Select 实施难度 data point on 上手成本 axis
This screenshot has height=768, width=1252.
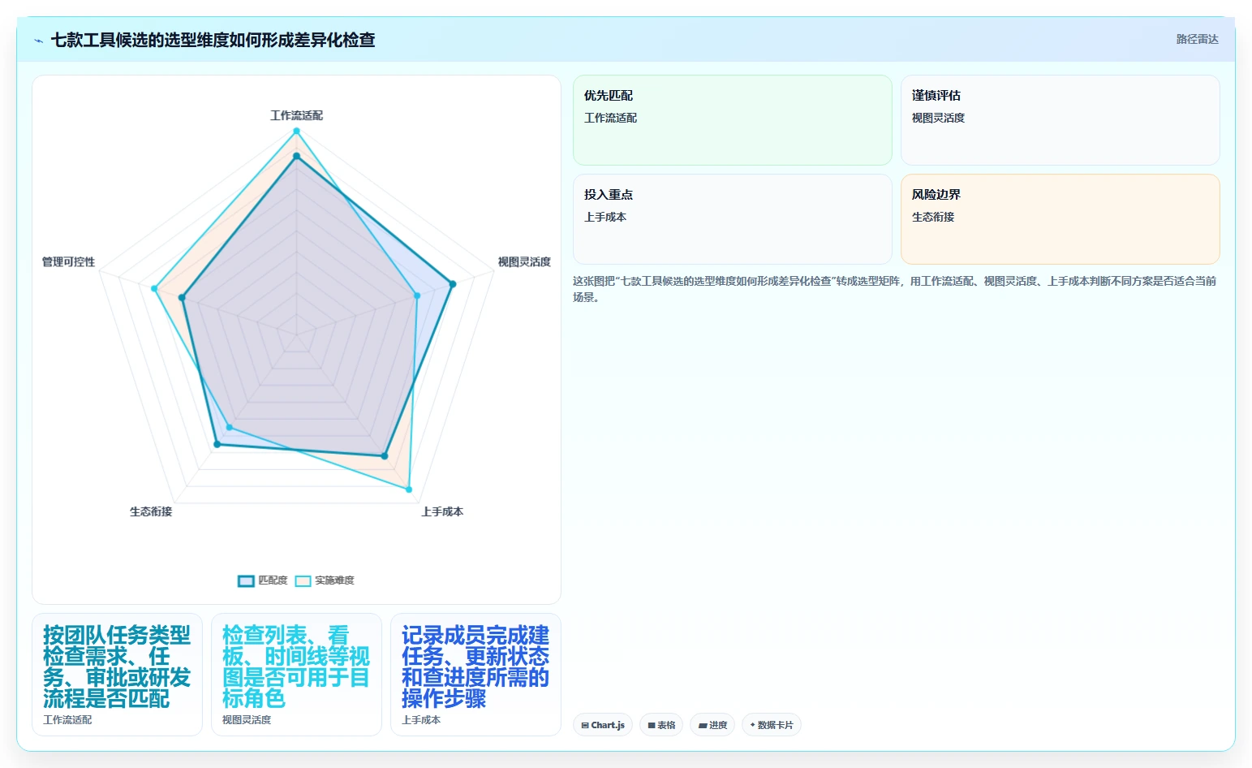tap(409, 490)
